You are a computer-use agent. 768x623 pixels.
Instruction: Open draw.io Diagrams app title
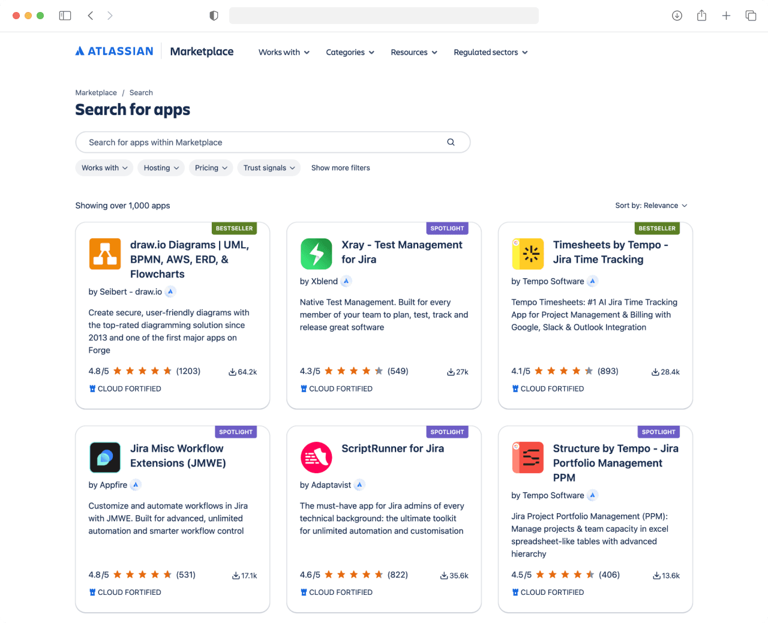click(x=190, y=260)
